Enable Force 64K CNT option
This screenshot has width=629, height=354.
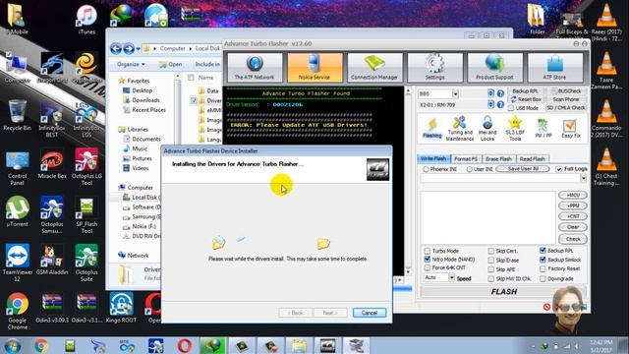428,267
